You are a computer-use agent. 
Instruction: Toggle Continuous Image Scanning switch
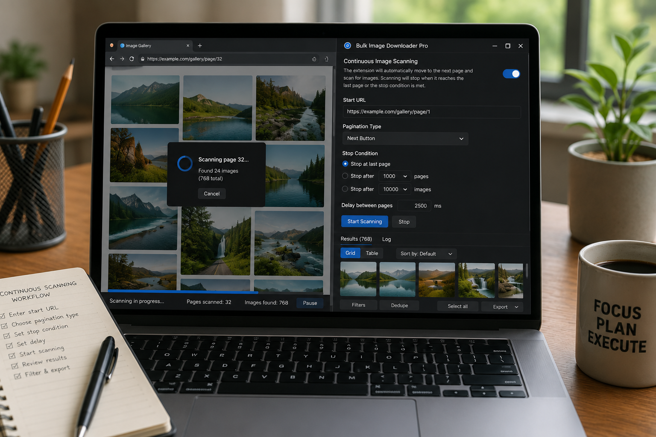(511, 74)
